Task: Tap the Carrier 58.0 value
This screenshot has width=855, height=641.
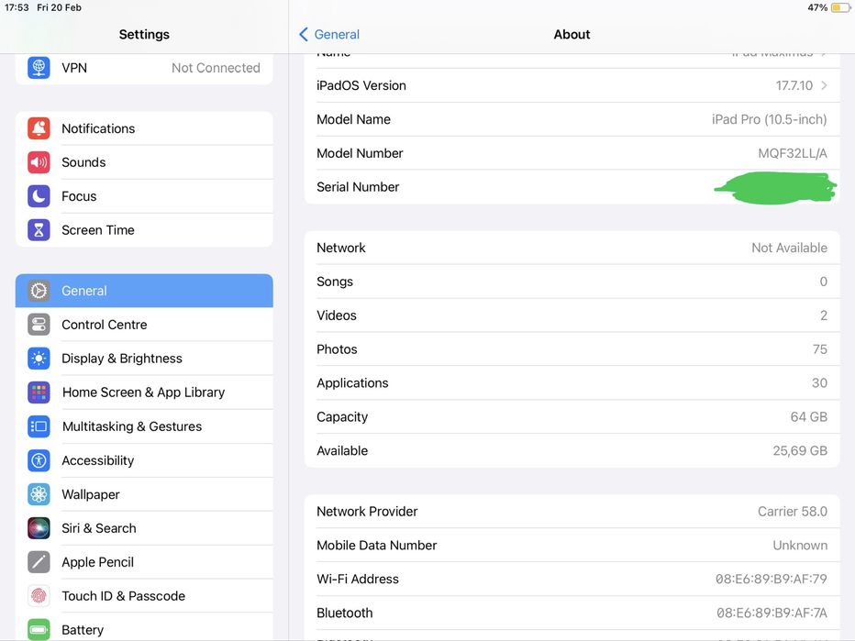Action: click(x=793, y=512)
